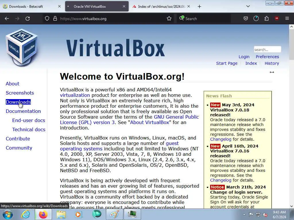Open the list all tabs dropdown
Viewport: 294px width, 220px height.
pos(248,6)
